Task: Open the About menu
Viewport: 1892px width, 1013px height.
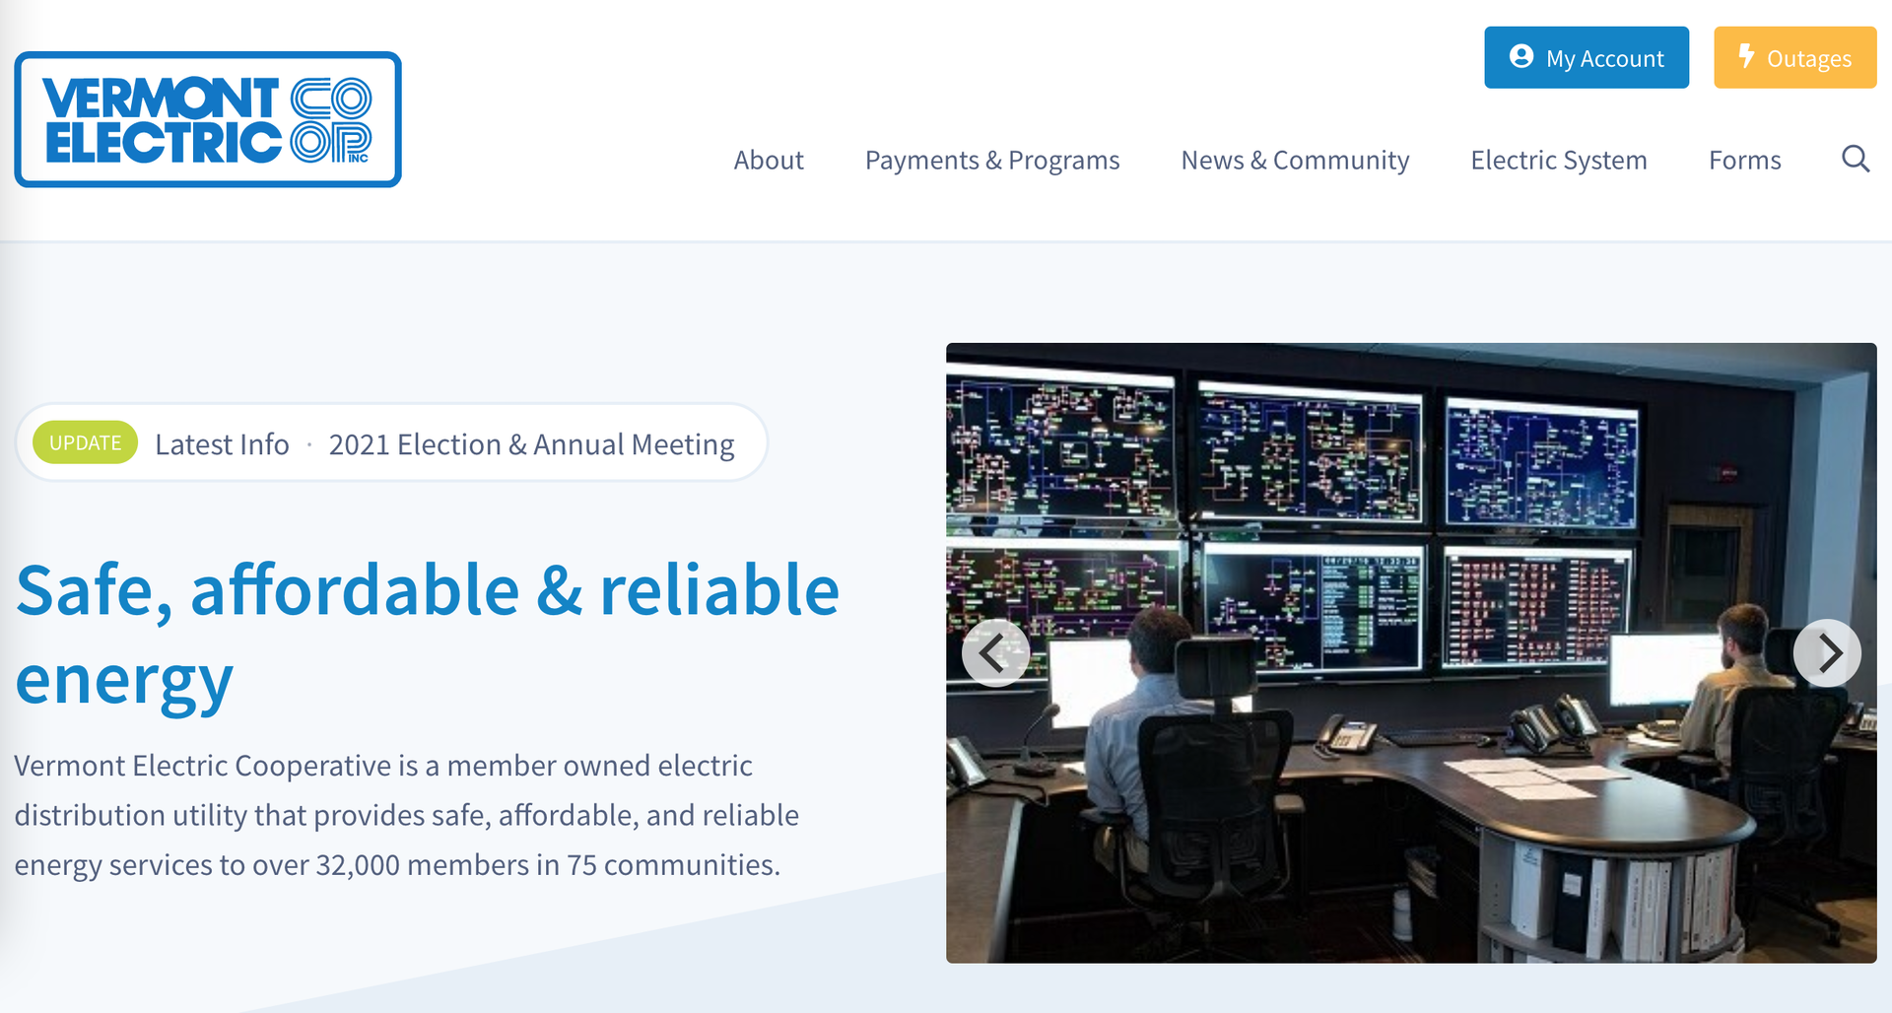Action: [x=769, y=160]
